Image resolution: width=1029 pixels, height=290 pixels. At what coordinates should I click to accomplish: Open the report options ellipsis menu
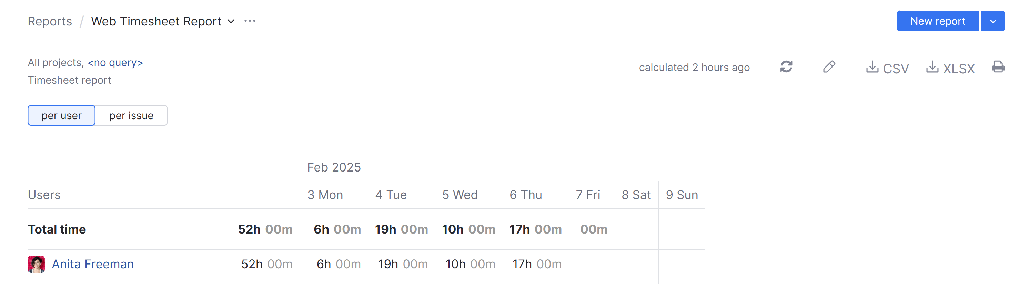(250, 21)
